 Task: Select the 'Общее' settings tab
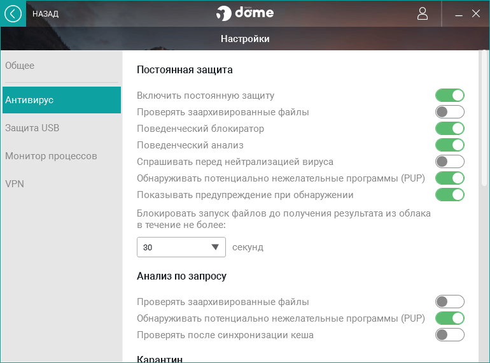click(20, 66)
